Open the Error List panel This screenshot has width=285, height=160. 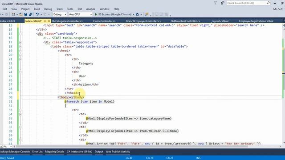[x=37, y=152]
